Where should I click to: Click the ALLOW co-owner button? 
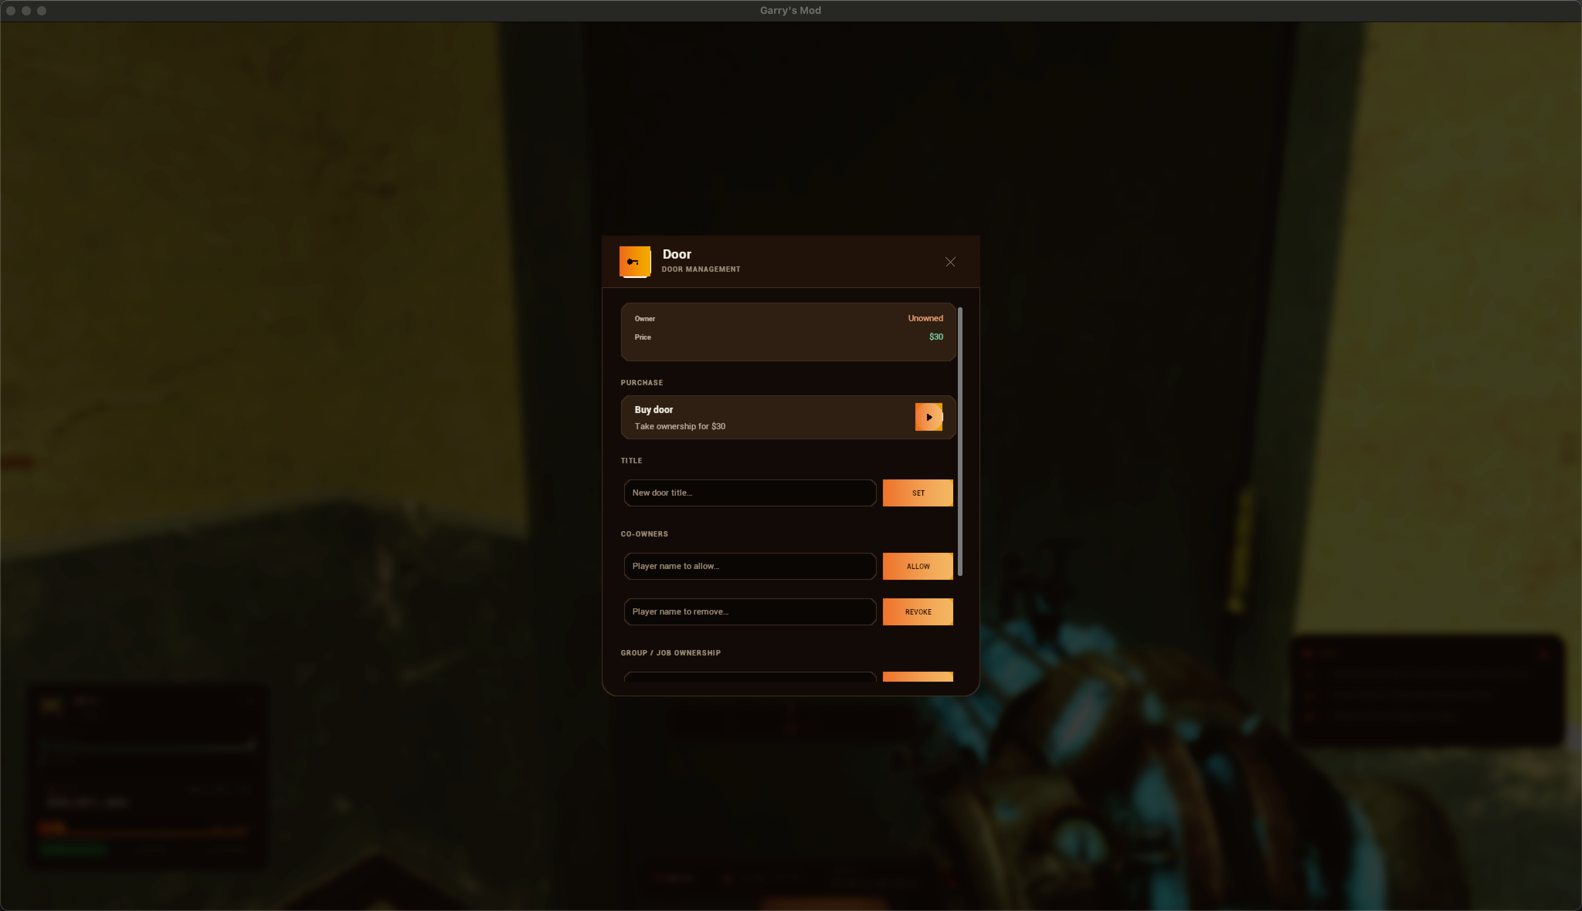tap(917, 566)
